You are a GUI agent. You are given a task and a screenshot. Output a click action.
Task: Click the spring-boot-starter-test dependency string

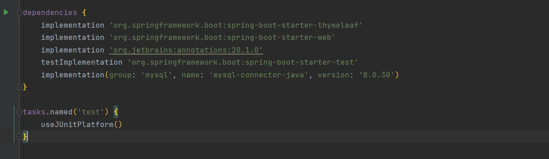point(243,62)
